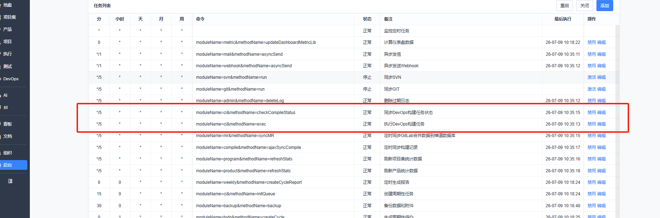The height and width of the screenshot is (218, 660).
Task: Activate (激活) the 同步GIT task
Action: 592,89
